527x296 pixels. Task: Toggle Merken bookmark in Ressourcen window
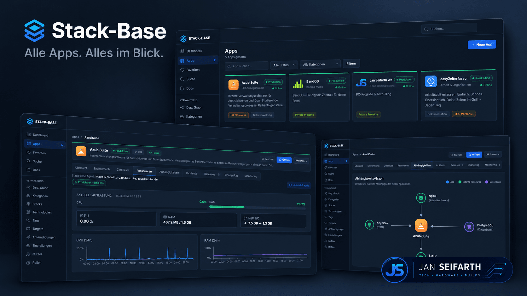(x=268, y=159)
